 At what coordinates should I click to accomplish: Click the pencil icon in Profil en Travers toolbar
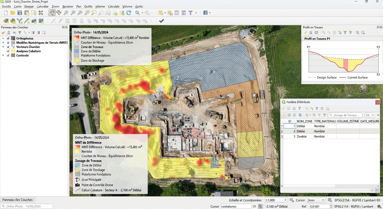click(x=306, y=33)
